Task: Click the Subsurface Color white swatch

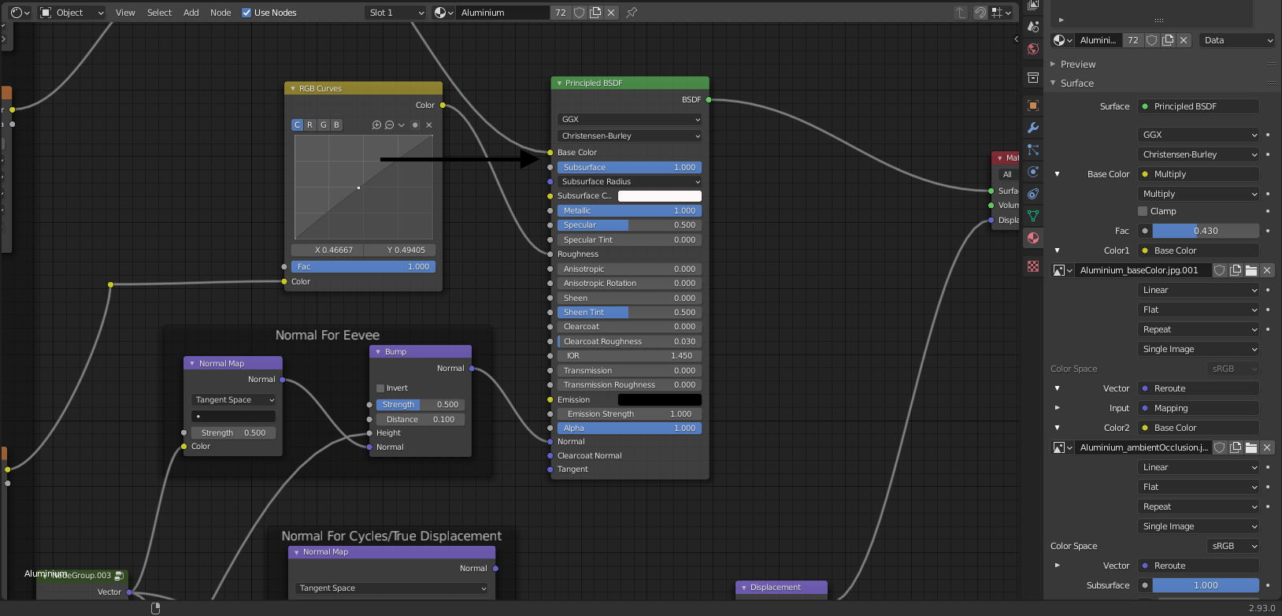Action: pos(660,196)
